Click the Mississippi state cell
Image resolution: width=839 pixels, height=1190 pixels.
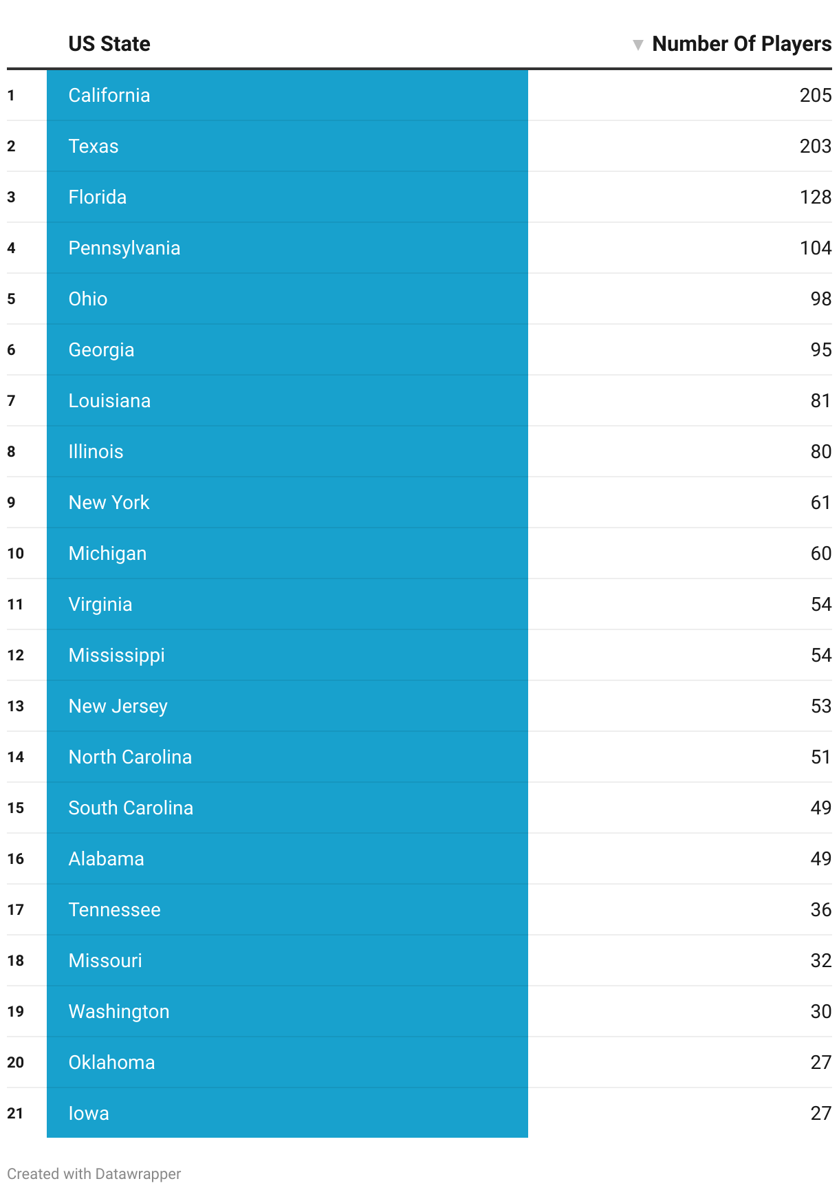pos(287,655)
